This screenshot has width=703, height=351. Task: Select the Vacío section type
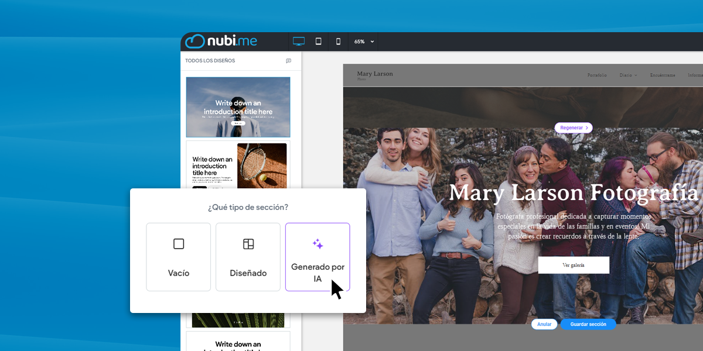[x=179, y=257]
